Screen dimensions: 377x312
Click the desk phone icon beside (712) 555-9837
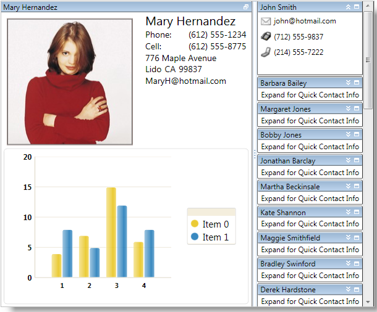[x=266, y=36]
